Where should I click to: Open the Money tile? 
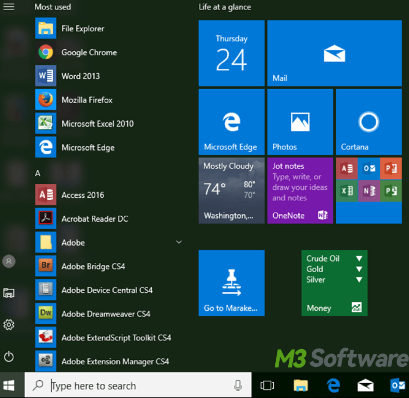coord(334,283)
